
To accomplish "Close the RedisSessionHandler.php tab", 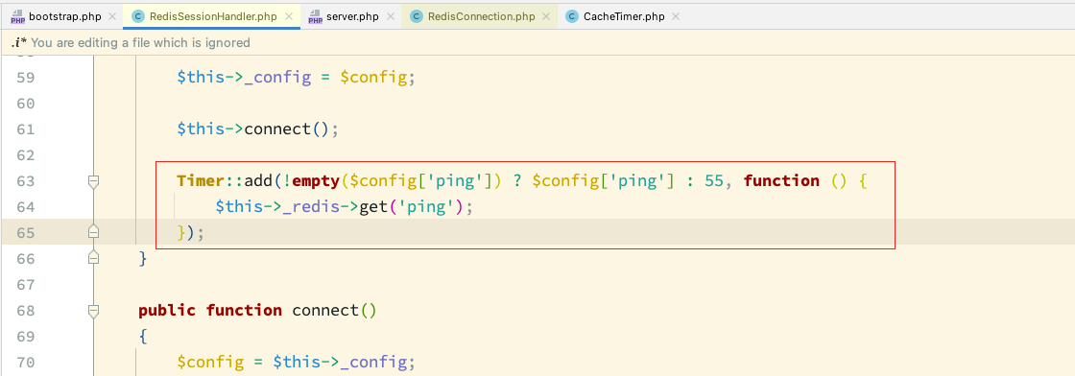I will pos(291,16).
